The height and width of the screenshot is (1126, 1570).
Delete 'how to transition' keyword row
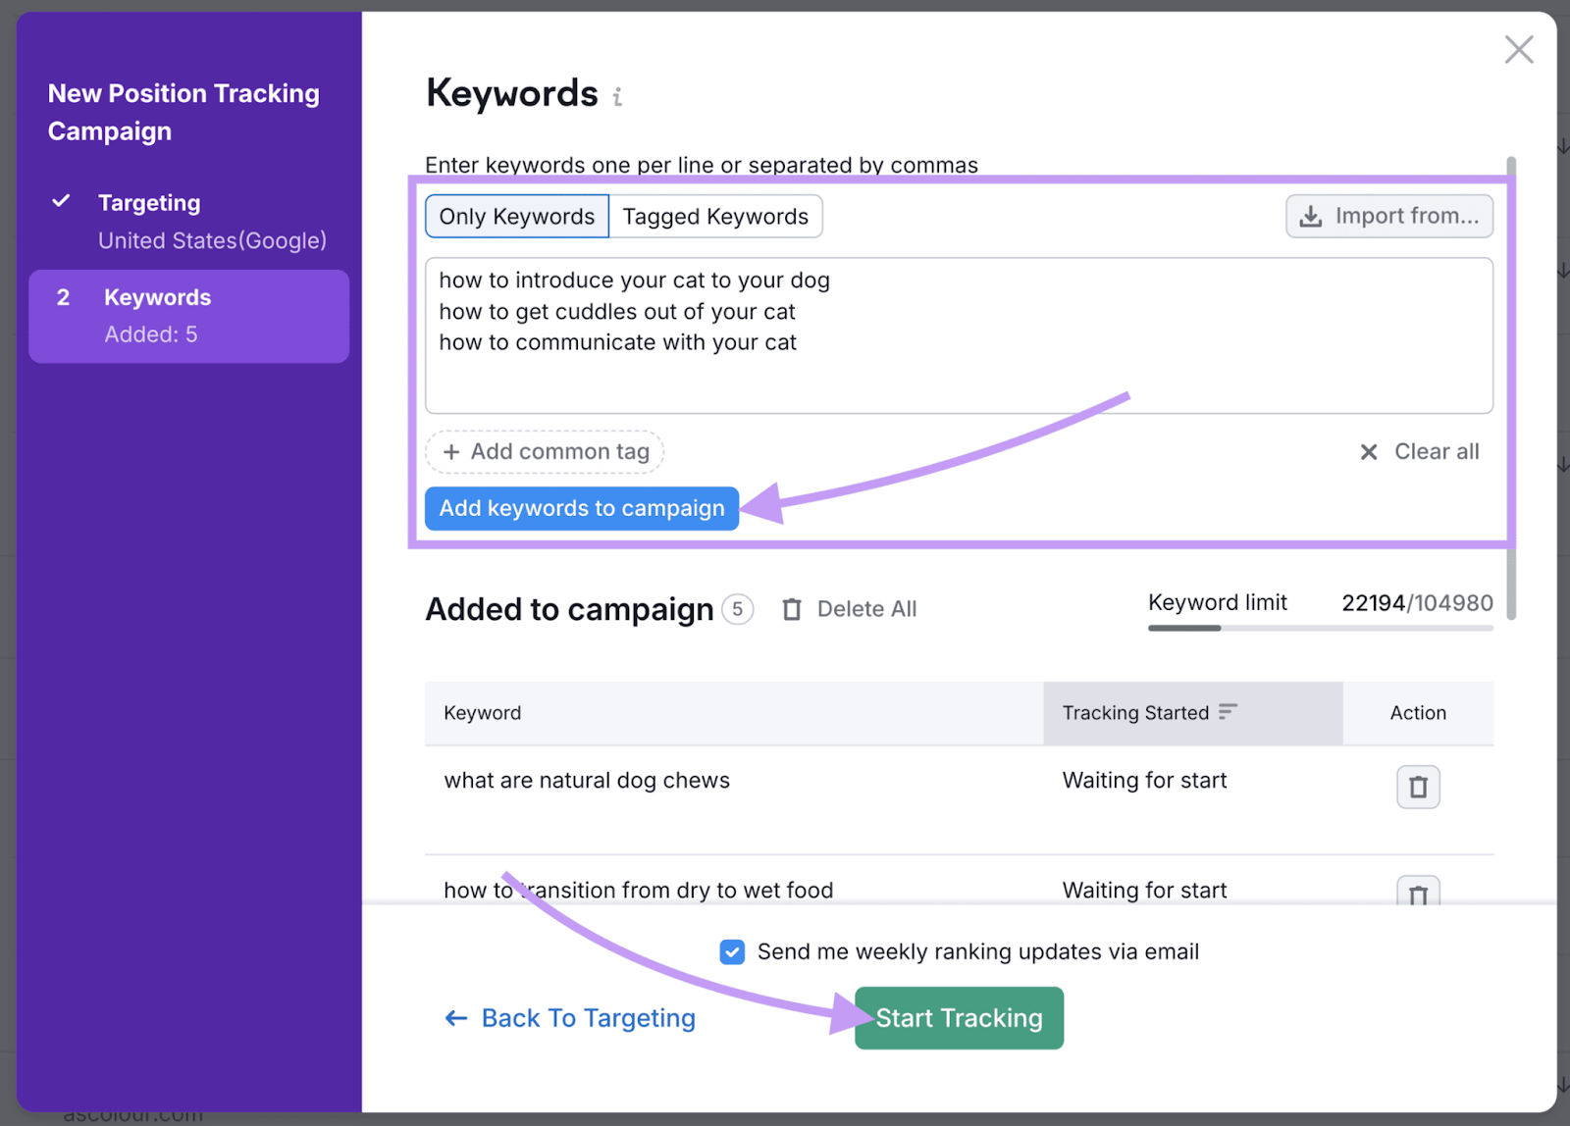pos(1417,891)
